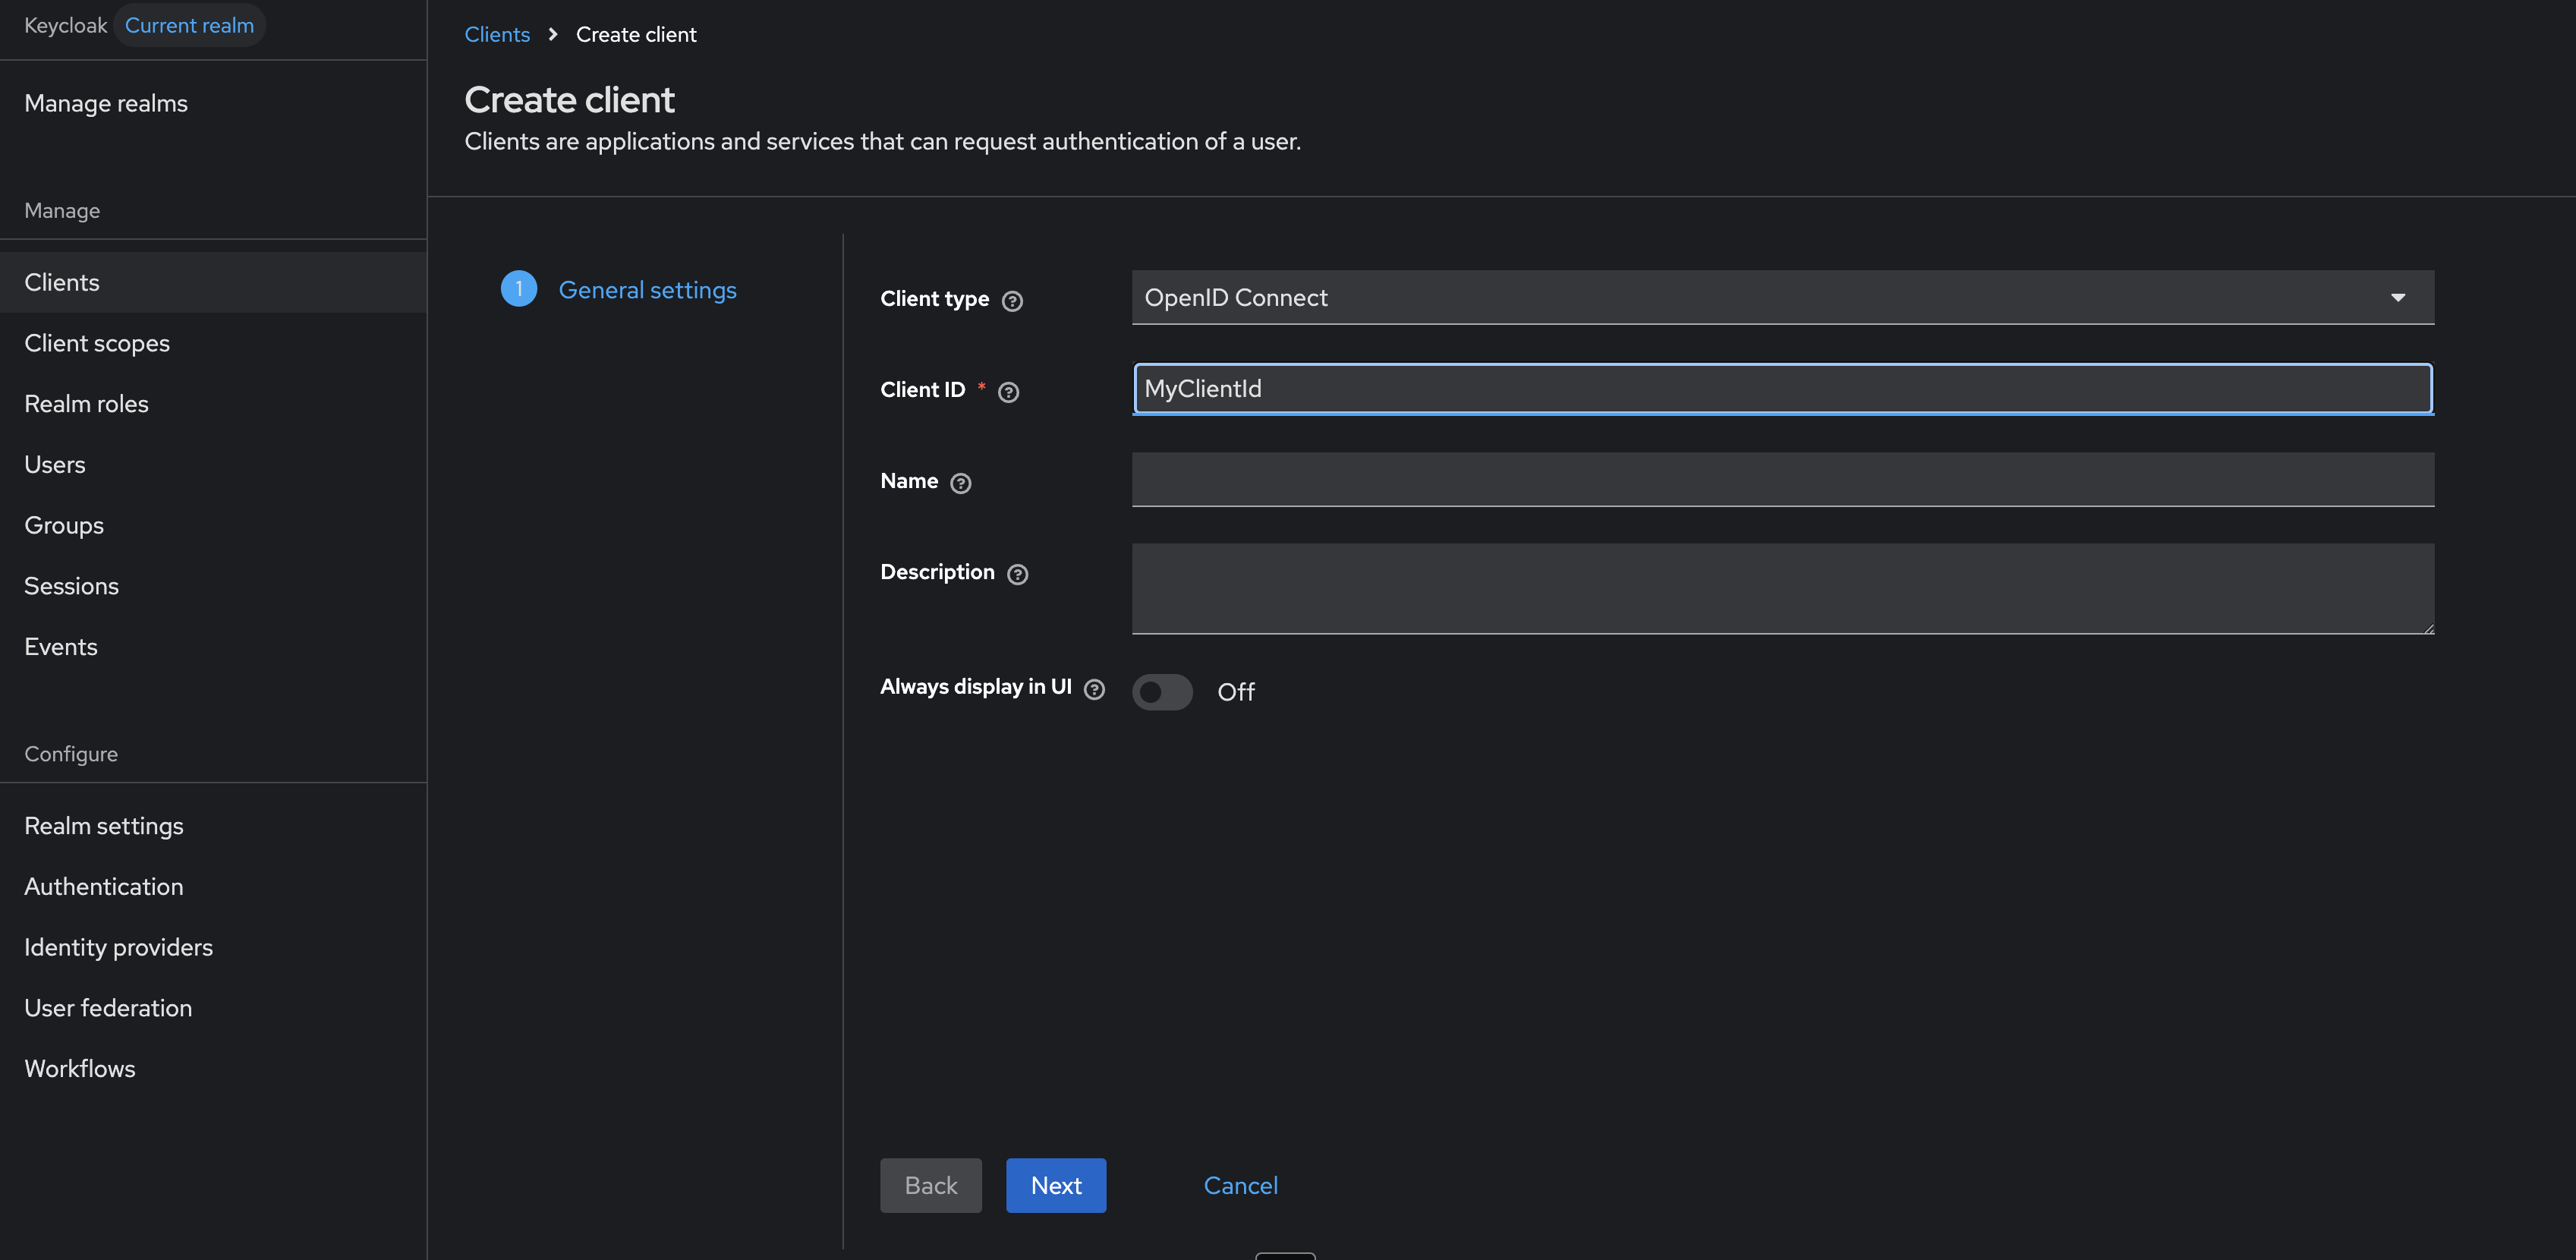This screenshot has height=1260, width=2576.
Task: Toggle the Always display in UI switch
Action: pyautogui.click(x=1162, y=692)
